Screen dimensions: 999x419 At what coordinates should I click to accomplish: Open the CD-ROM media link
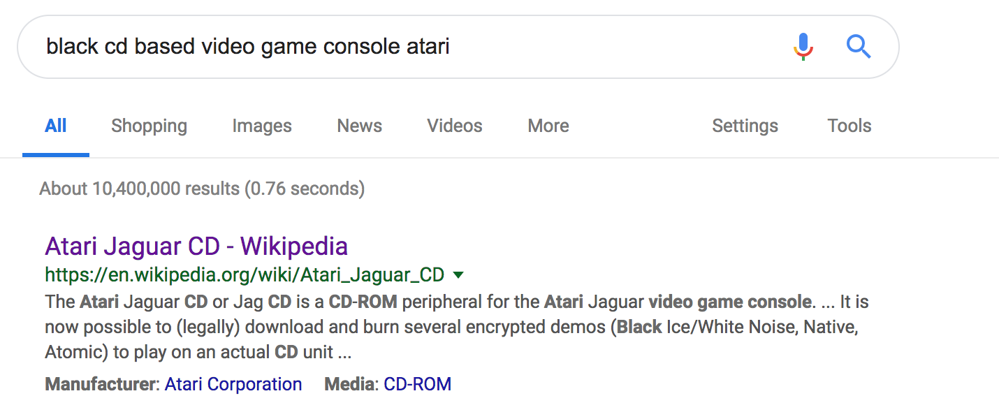click(418, 384)
